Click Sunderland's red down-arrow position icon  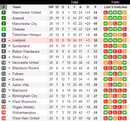tap(9, 46)
